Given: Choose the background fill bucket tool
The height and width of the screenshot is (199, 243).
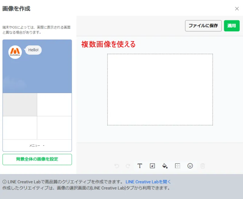Looking at the screenshot, I should pyautogui.click(x=165, y=166).
